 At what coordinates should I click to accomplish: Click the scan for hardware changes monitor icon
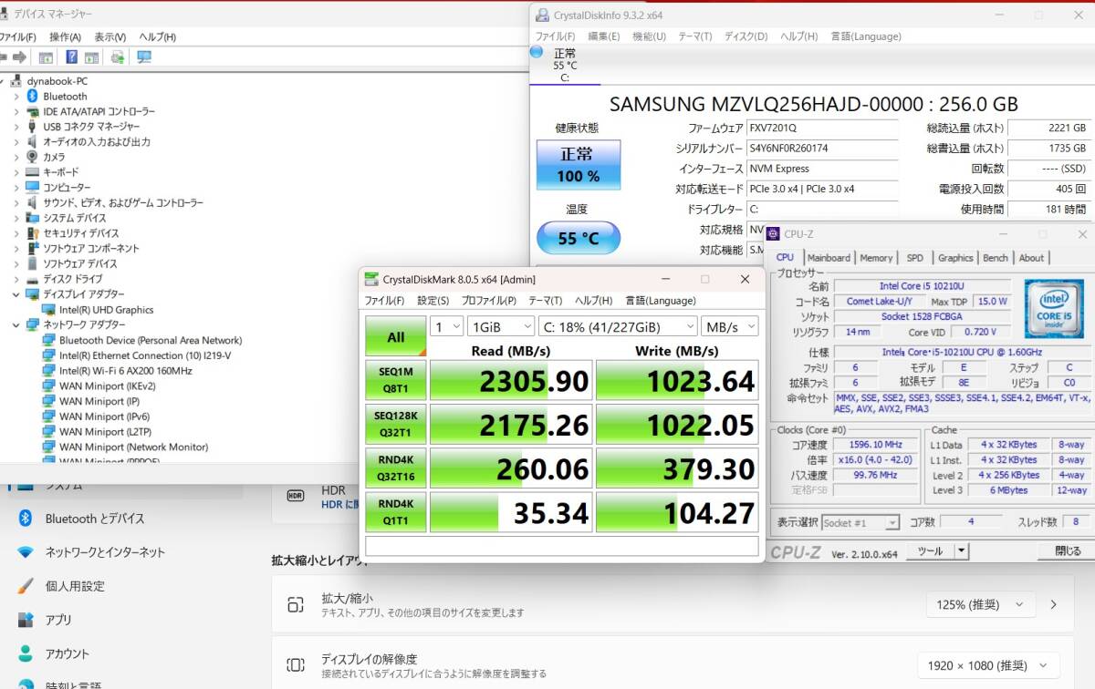[x=143, y=57]
